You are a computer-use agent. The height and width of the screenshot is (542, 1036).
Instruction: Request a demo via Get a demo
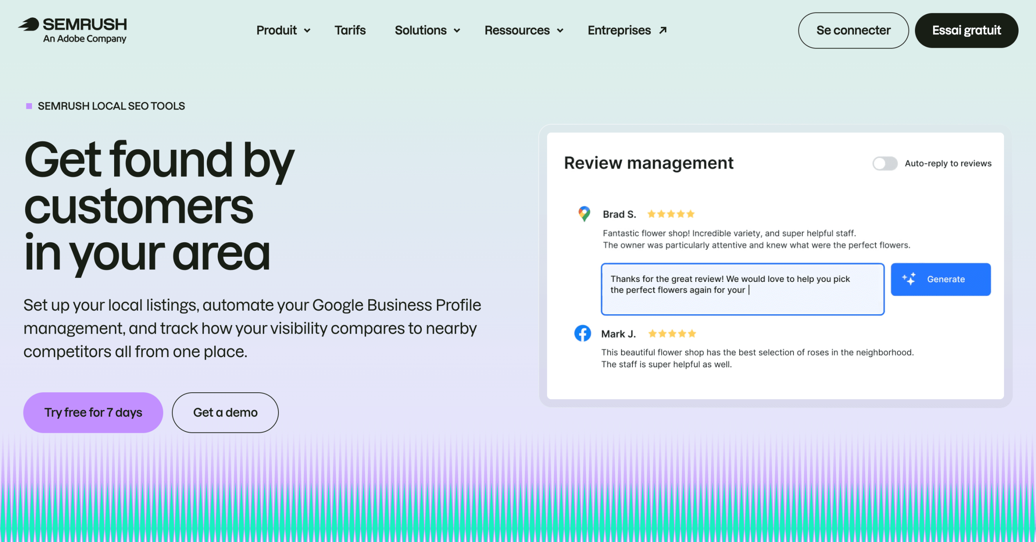(x=225, y=413)
